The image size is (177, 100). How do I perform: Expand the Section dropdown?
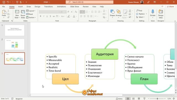pyautogui.click(x=31, y=17)
